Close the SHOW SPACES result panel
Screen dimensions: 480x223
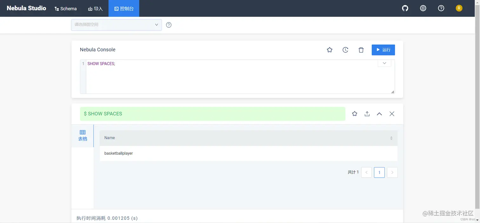(x=392, y=114)
